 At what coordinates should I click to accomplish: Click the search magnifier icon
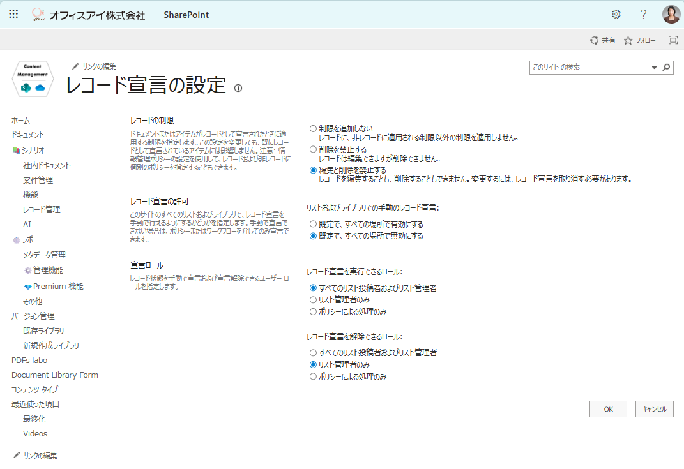pyautogui.click(x=666, y=67)
